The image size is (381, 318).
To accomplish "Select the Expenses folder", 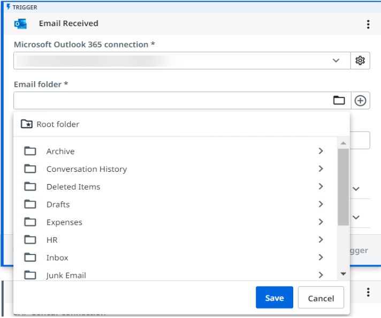I will tap(64, 222).
